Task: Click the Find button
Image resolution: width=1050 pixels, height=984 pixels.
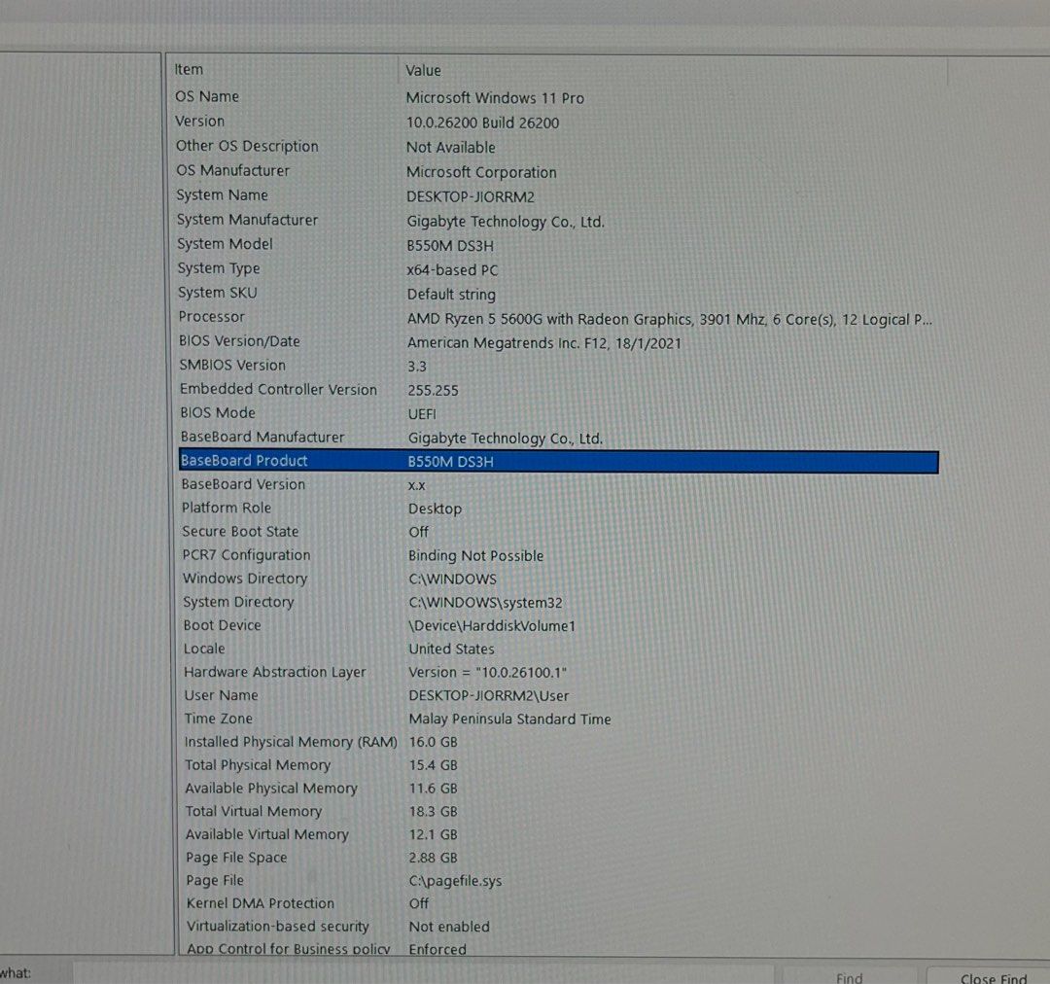Action: click(x=850, y=977)
